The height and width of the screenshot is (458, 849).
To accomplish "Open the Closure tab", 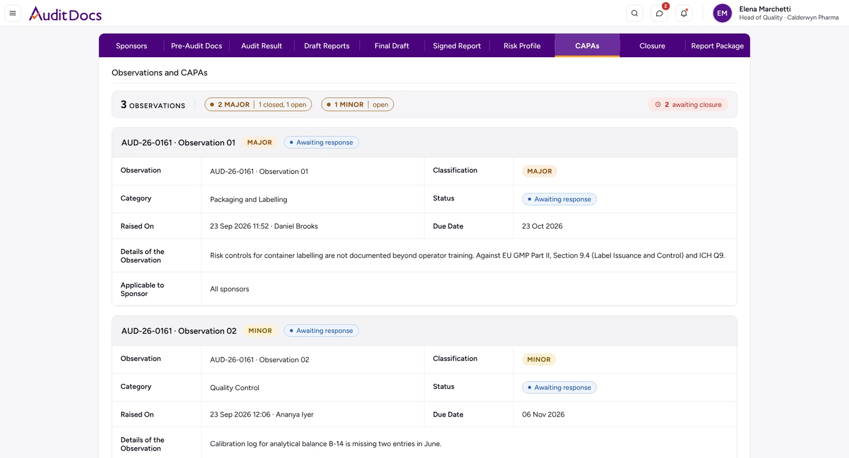I will coord(652,46).
